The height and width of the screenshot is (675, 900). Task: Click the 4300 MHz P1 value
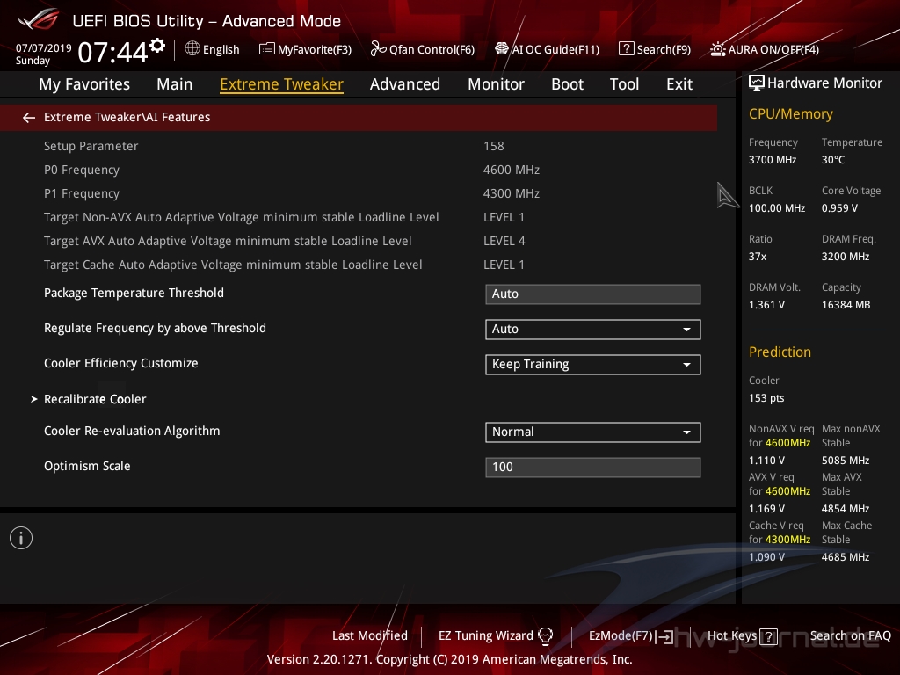click(512, 194)
